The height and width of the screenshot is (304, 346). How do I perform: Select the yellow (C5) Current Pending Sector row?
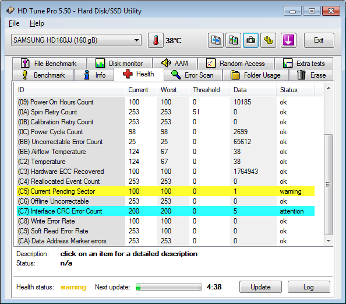coord(165,191)
